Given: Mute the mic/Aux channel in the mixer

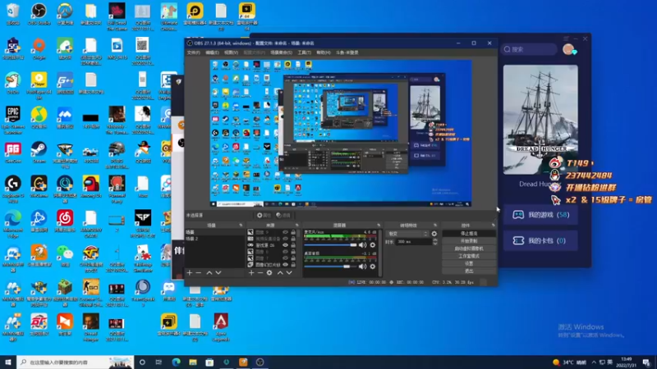Looking at the screenshot, I should click(x=362, y=245).
